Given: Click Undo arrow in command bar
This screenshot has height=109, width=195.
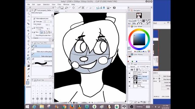Looking at the screenshot, I should coord(66,8).
